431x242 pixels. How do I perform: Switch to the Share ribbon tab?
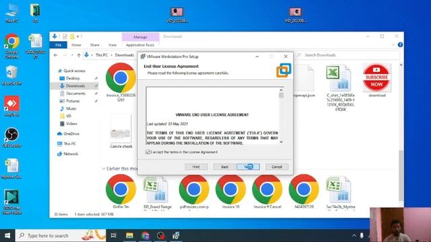click(94, 45)
